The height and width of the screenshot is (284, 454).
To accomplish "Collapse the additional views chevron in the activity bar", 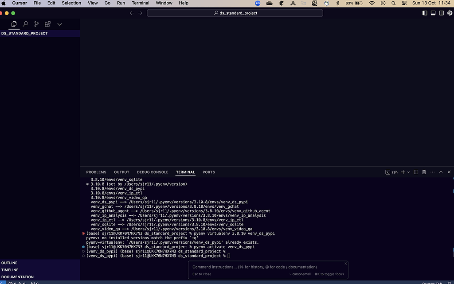I will tap(60, 24).
